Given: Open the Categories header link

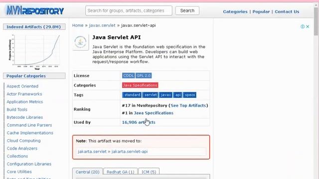Looking at the screenshot, I should pos(235,11).
